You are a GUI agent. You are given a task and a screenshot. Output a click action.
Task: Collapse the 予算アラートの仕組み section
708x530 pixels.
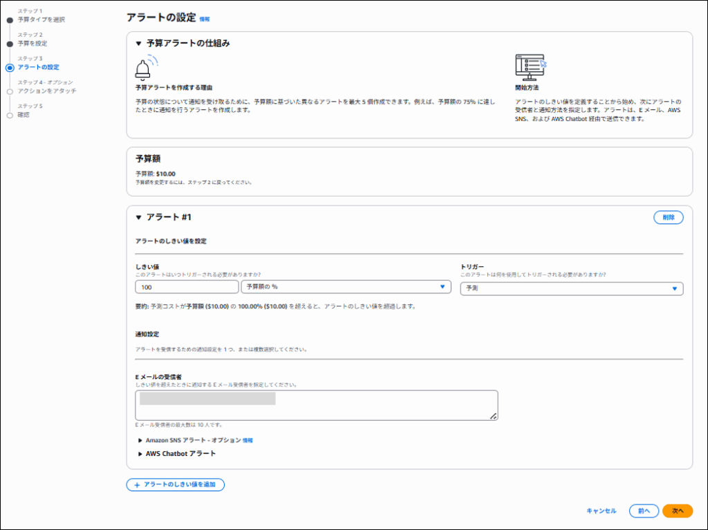coord(138,44)
